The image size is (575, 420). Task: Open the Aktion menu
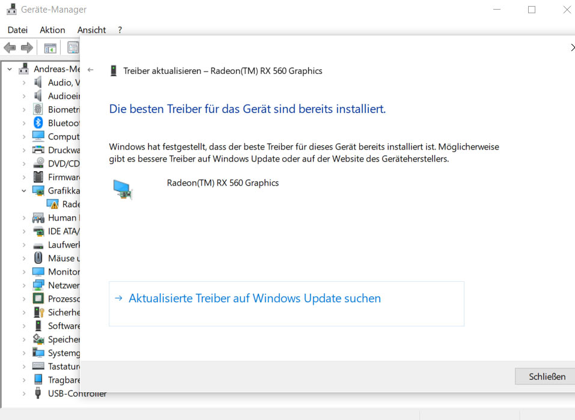click(x=52, y=29)
